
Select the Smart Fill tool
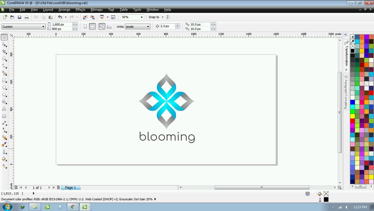point(4,73)
